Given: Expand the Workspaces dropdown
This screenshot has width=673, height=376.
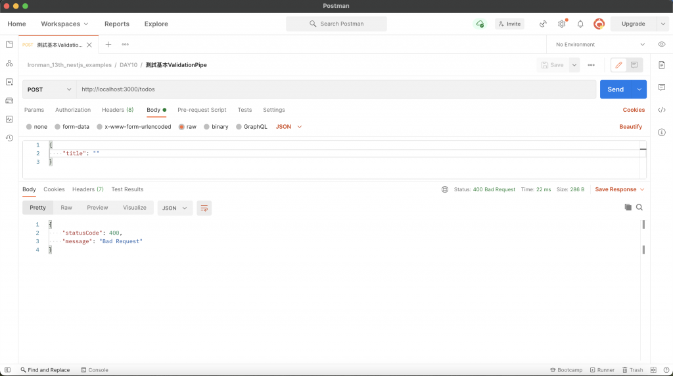Looking at the screenshot, I should (x=64, y=24).
